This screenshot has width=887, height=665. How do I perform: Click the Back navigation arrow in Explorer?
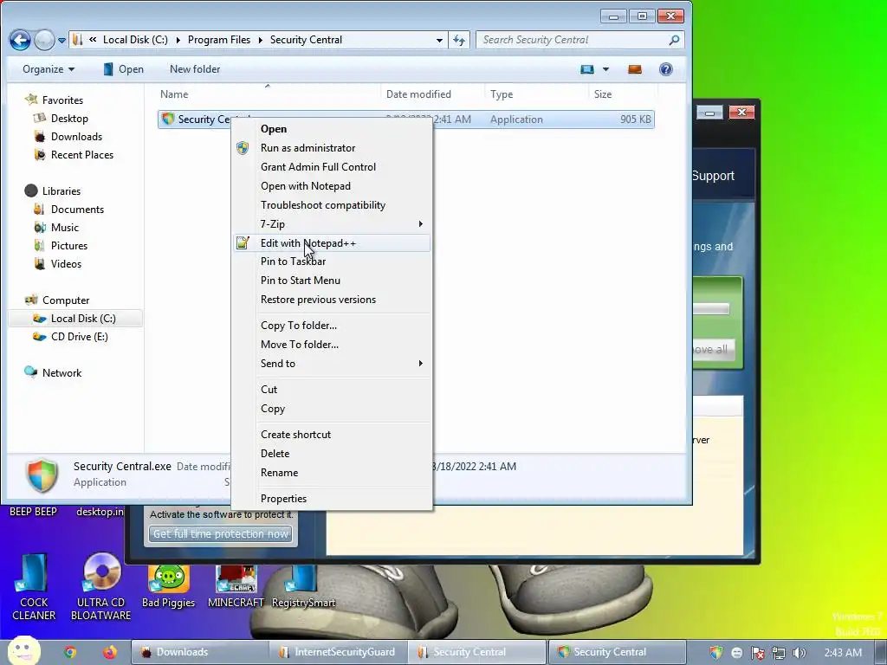[21, 40]
